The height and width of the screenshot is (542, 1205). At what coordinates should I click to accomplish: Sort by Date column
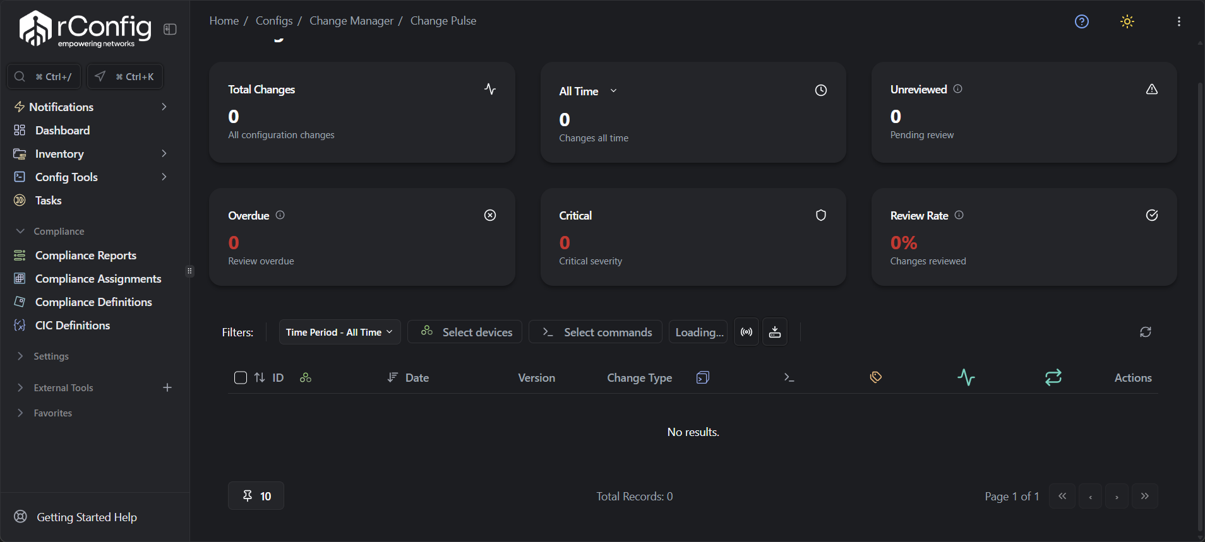coord(408,377)
